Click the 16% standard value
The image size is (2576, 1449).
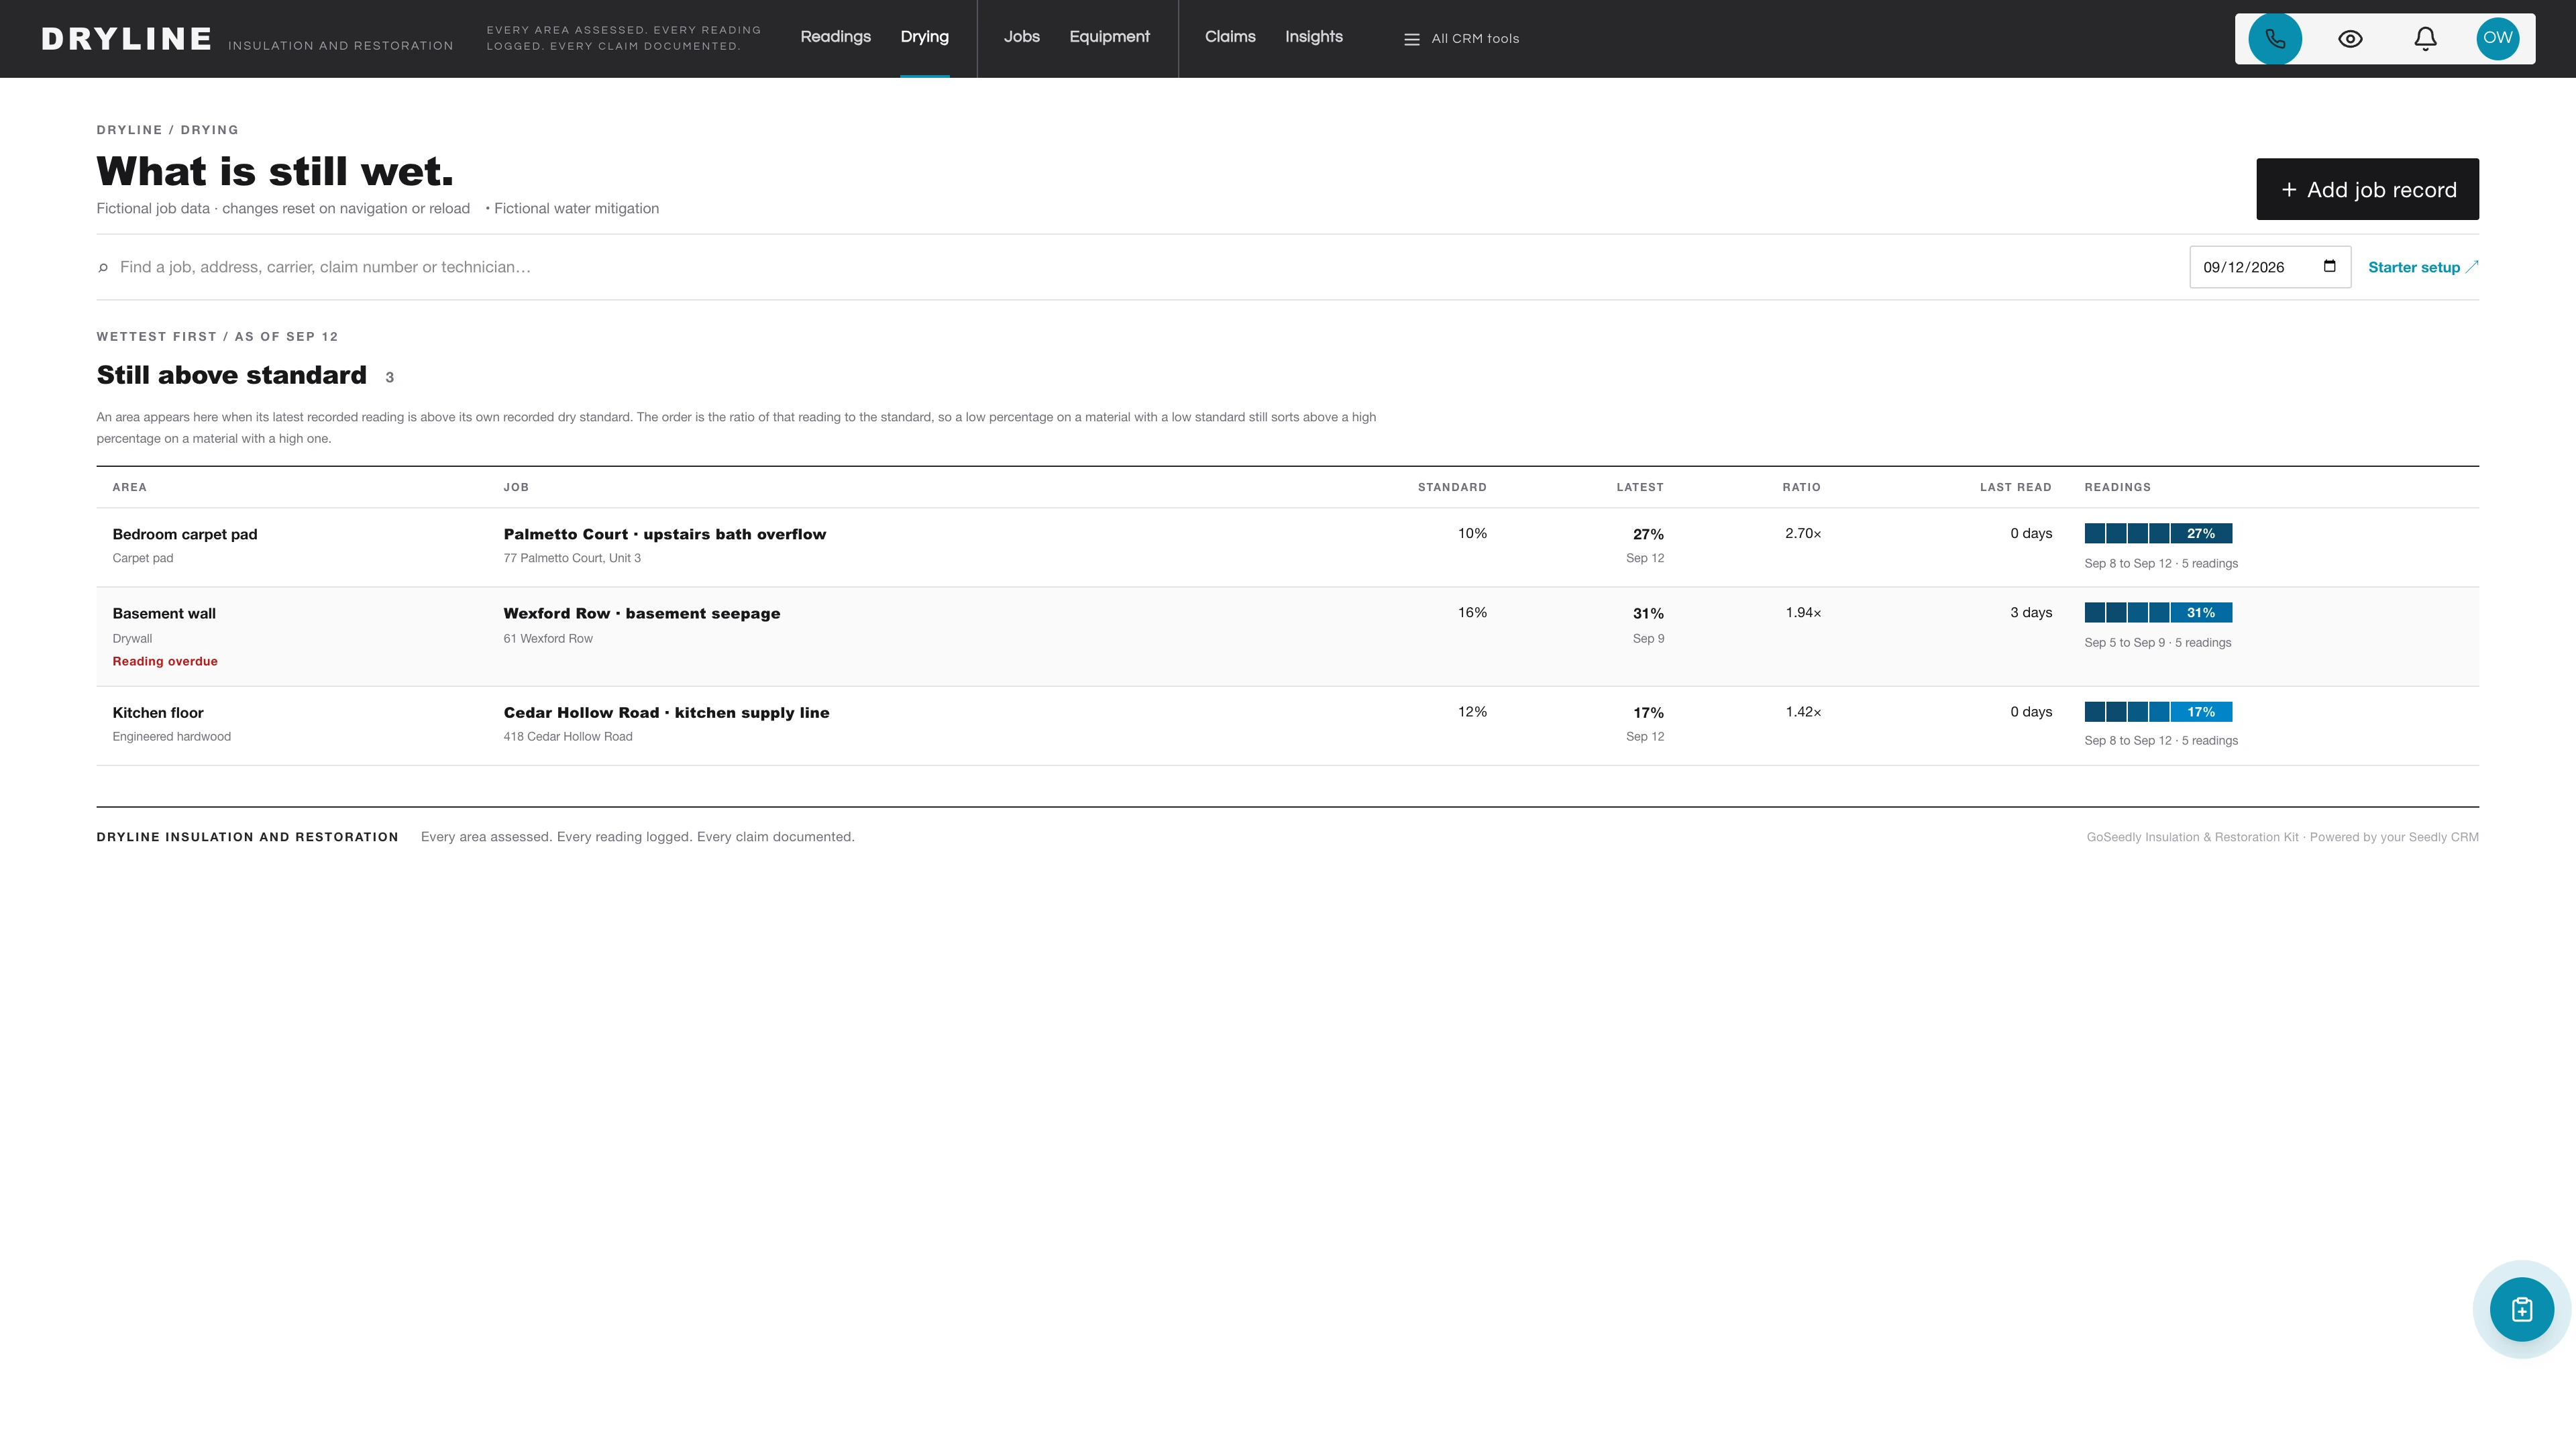(1472, 612)
